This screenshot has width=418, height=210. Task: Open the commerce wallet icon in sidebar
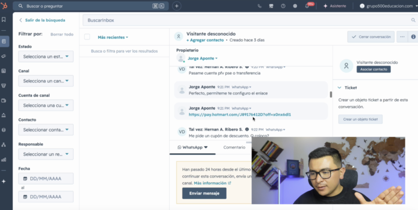pyautogui.click(x=3, y=100)
